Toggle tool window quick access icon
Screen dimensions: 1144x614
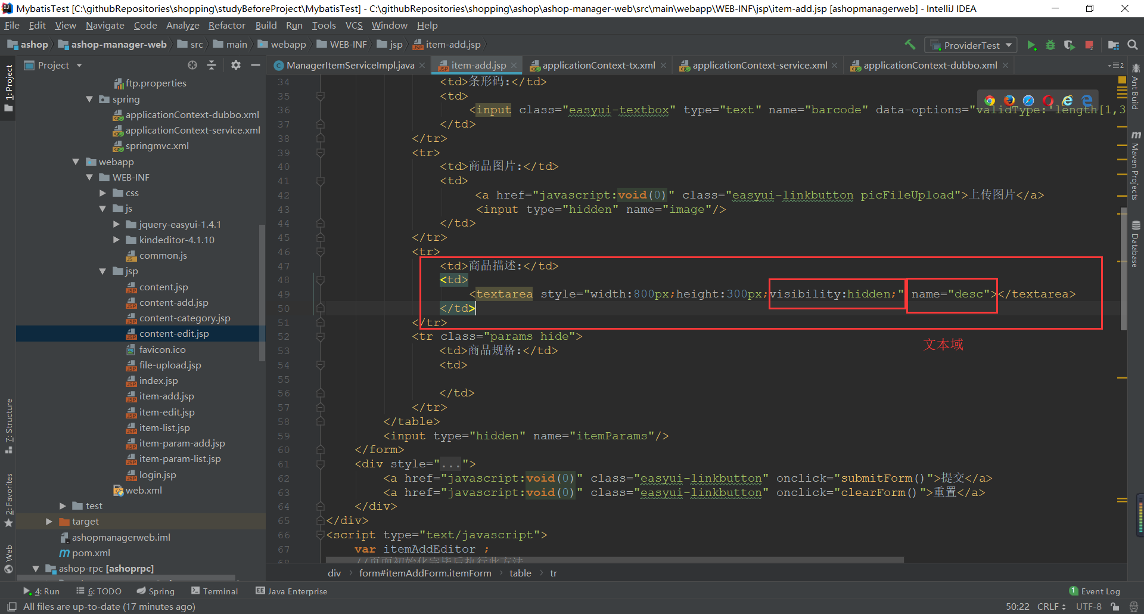[x=11, y=607]
